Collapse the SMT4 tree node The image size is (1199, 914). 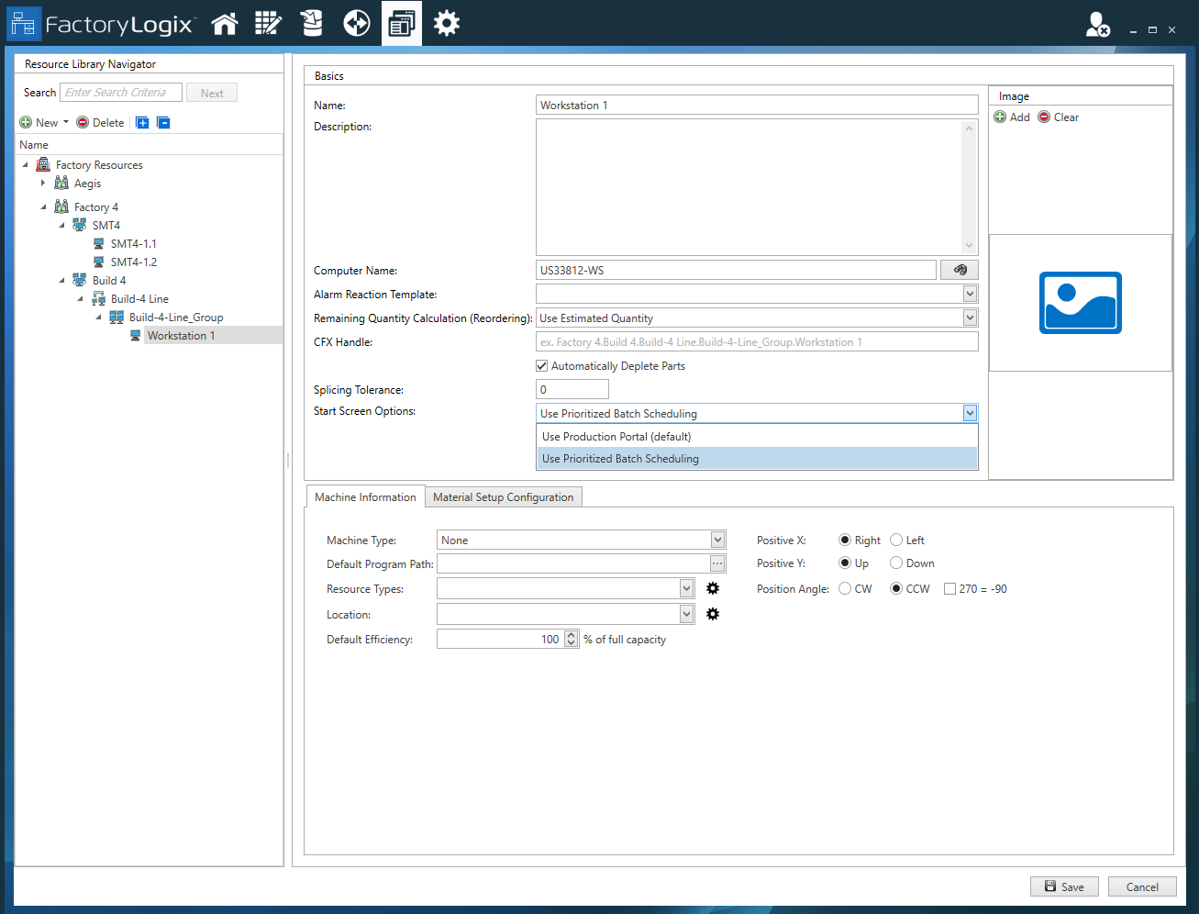click(x=62, y=225)
